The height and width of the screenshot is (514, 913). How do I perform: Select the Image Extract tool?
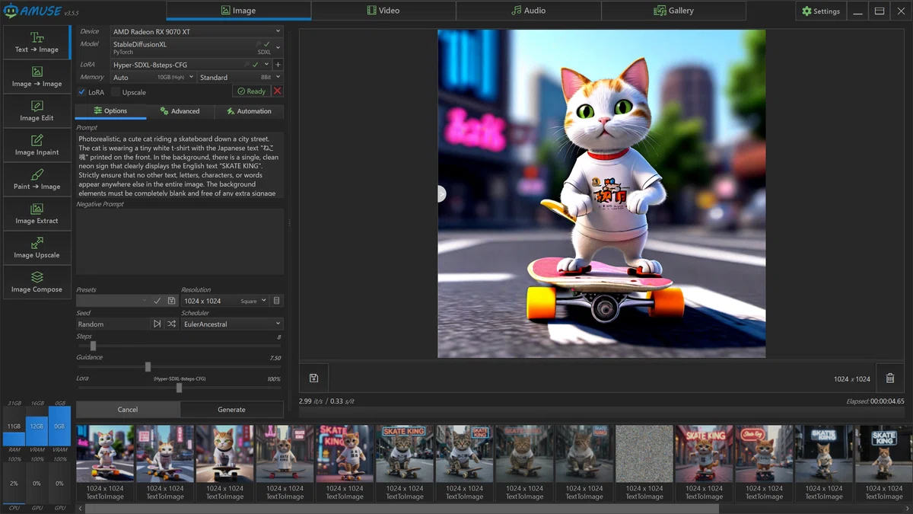point(37,213)
